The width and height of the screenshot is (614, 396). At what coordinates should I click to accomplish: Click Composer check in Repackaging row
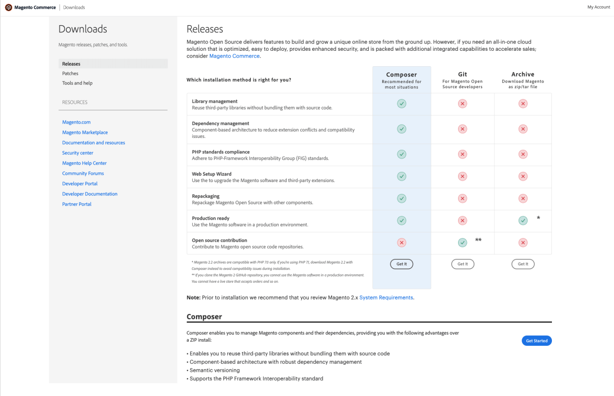coord(401,199)
